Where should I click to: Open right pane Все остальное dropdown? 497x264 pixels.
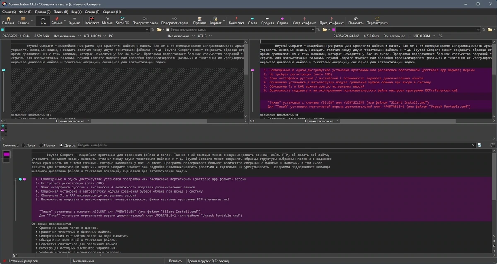coord(396,36)
